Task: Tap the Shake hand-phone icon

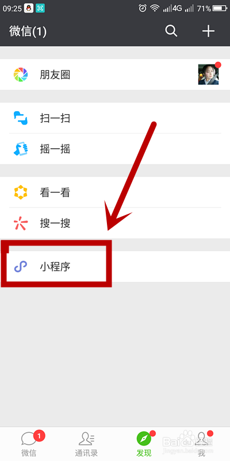Action: pos(21,149)
